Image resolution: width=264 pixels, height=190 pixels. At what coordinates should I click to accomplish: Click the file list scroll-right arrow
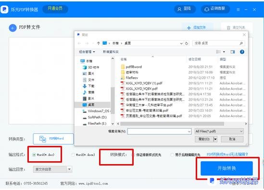[246, 124]
